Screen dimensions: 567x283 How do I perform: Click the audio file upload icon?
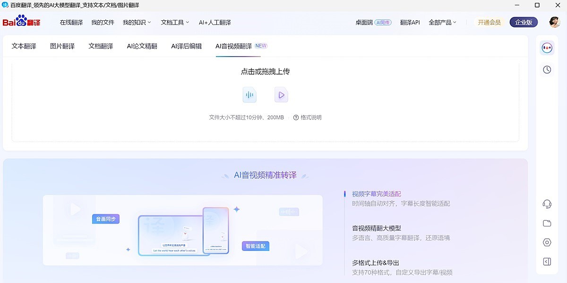[249, 94]
